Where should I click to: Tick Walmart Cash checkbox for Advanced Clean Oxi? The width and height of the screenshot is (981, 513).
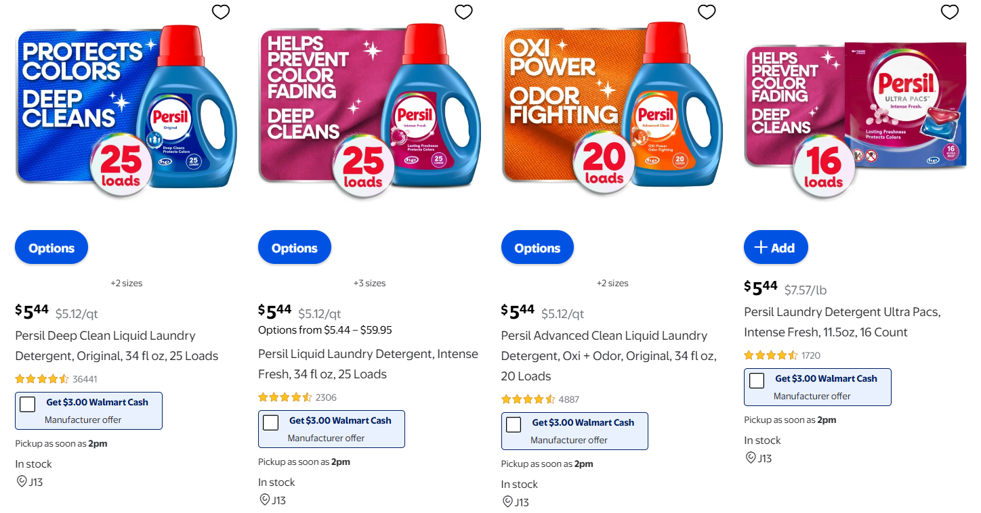click(x=514, y=425)
